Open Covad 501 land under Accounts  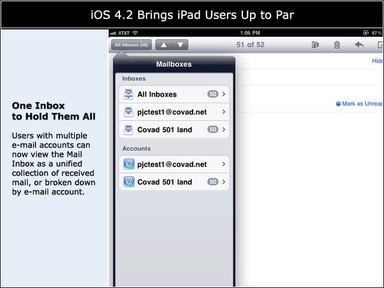tap(174, 182)
